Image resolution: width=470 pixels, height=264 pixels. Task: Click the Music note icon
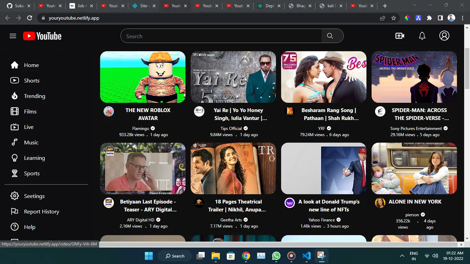pos(14,142)
